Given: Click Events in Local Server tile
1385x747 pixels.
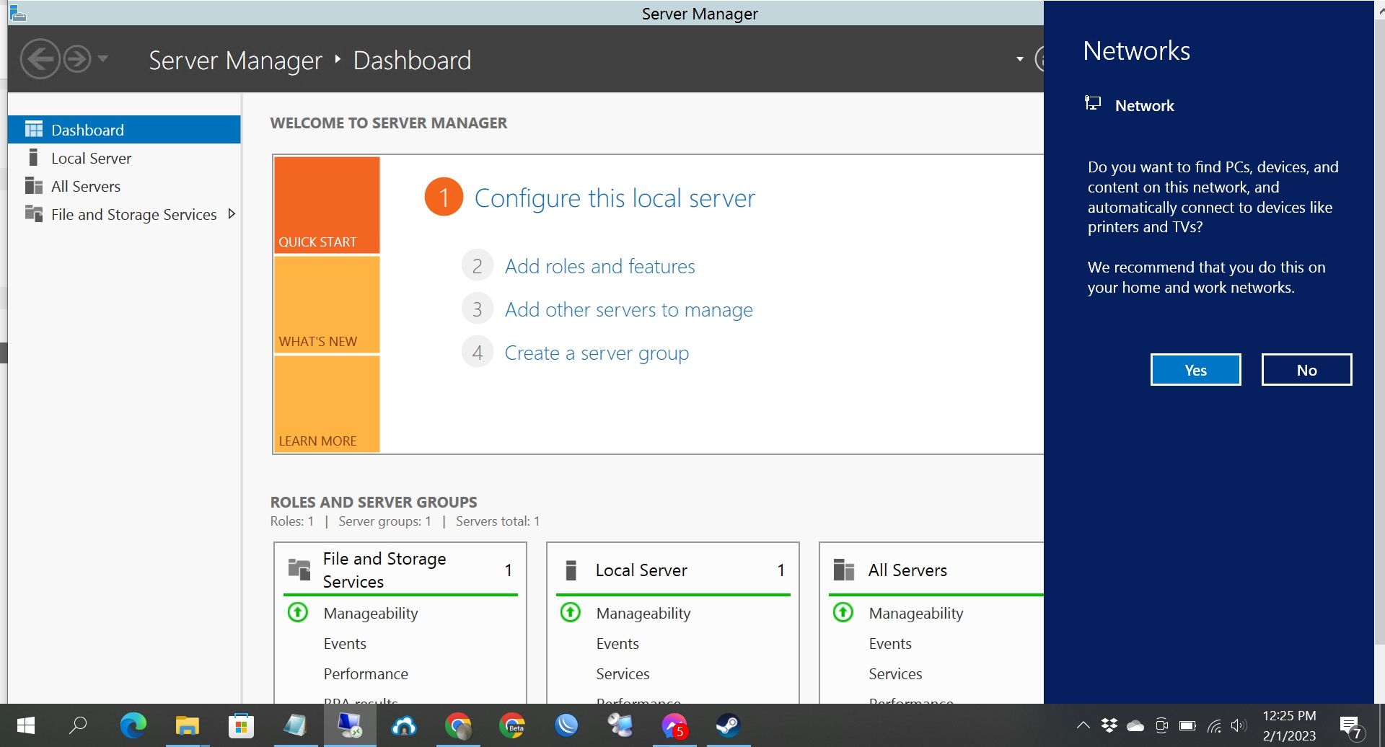Looking at the screenshot, I should point(617,643).
